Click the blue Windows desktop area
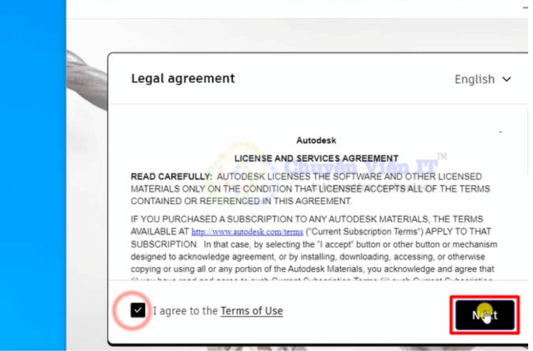Screen dimensions: 533x351 [x=31, y=181]
